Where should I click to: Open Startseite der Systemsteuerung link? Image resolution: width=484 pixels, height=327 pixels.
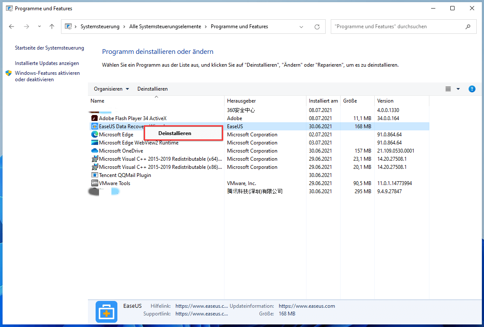coord(50,48)
